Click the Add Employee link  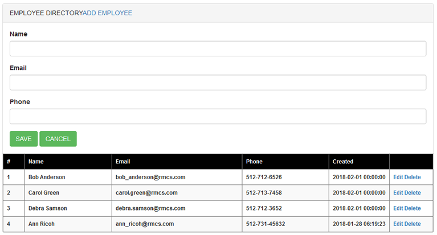tap(107, 13)
